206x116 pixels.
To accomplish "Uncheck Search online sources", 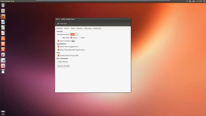I will tap(59, 41).
